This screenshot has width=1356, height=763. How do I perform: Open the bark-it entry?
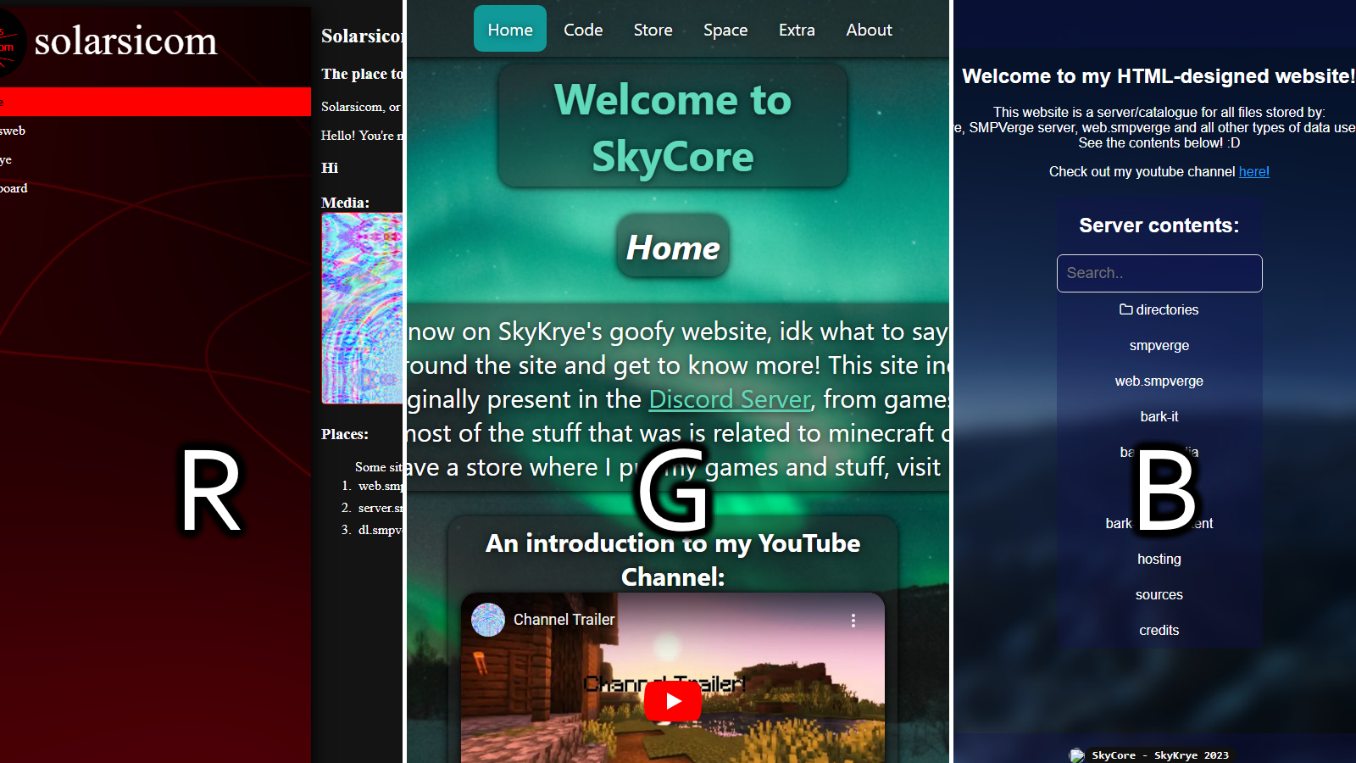coord(1159,416)
